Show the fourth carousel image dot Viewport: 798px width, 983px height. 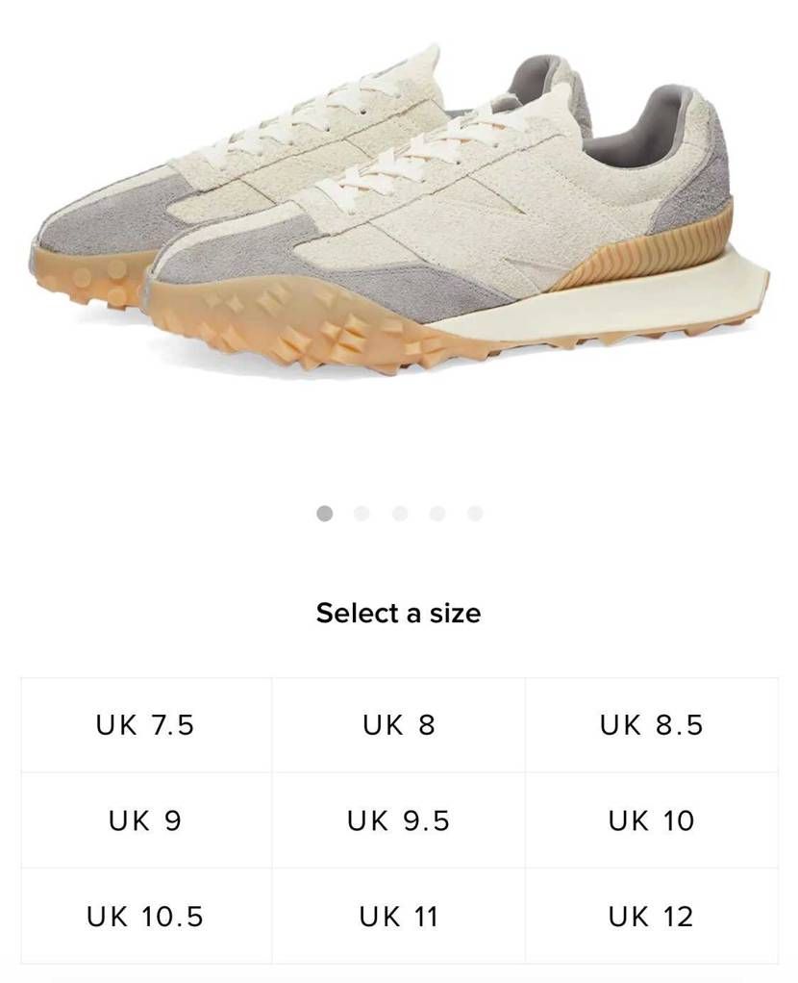(x=437, y=514)
